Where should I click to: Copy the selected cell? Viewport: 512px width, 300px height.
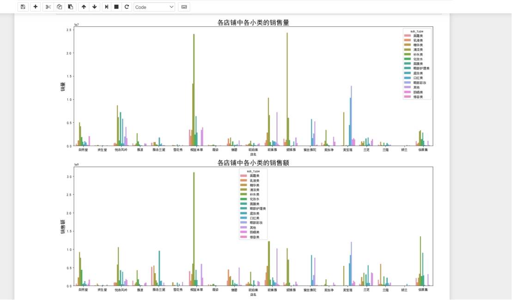(60, 7)
